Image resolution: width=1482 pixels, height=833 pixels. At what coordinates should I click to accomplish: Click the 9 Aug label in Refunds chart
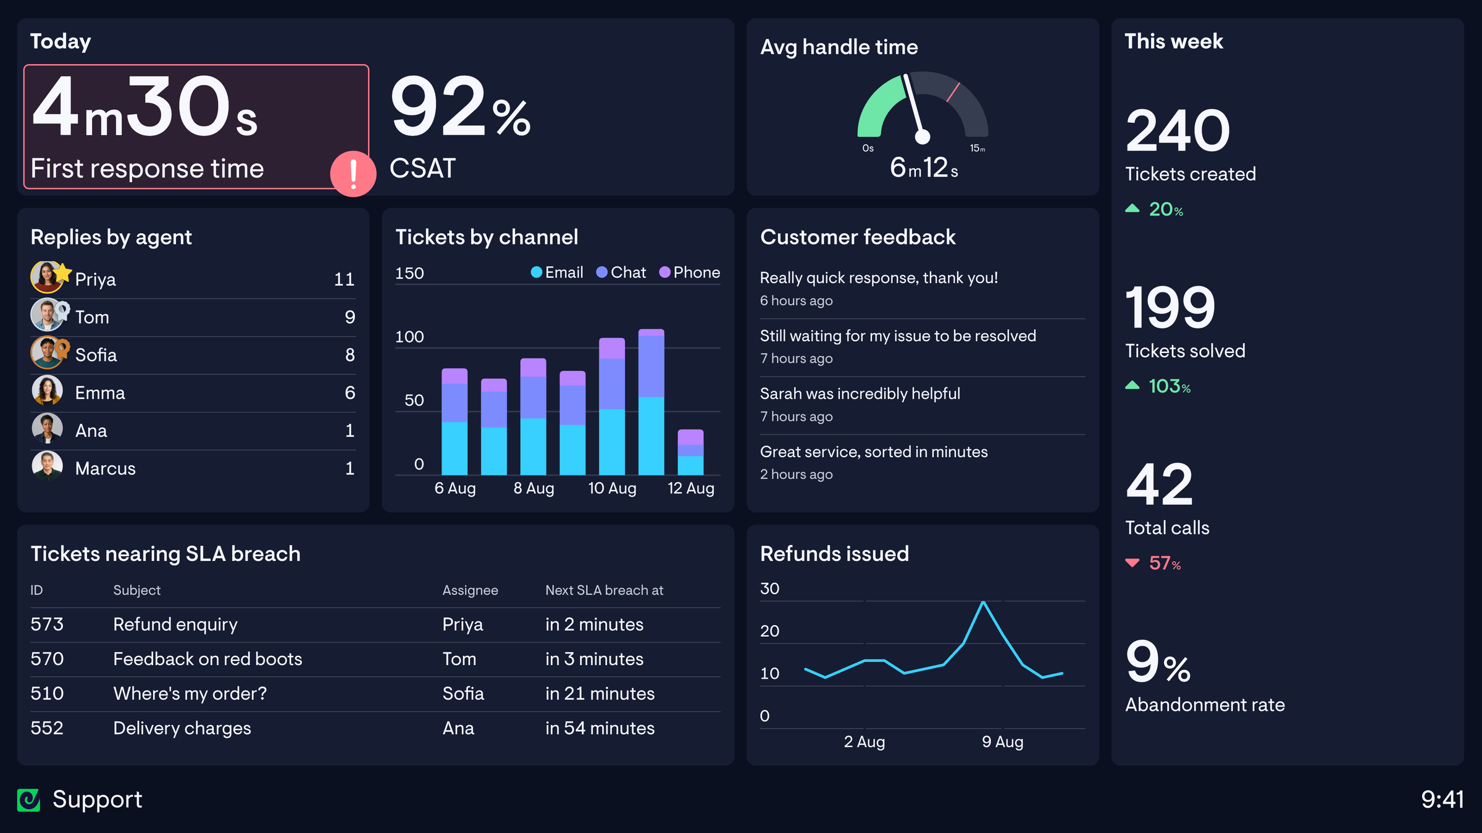click(1002, 742)
